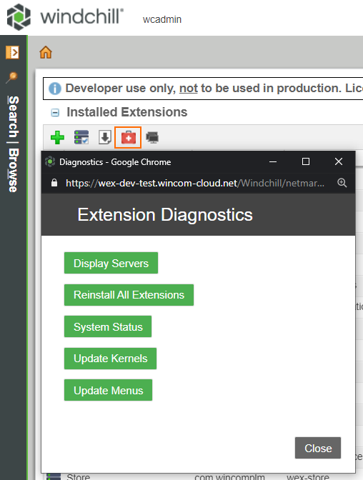View site info via padlock icon
Viewport: 363px width, 480px height.
tap(54, 183)
